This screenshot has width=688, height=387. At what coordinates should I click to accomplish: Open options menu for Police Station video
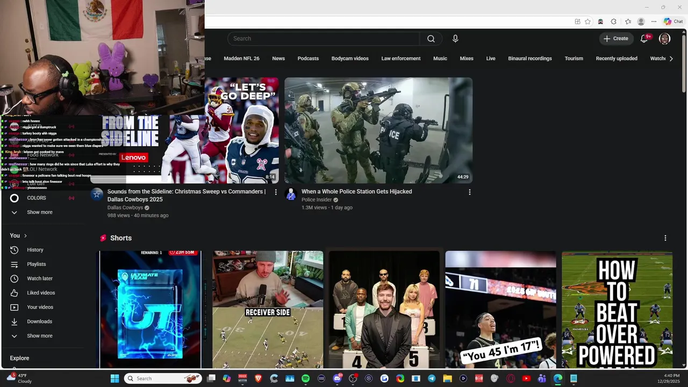coord(469,192)
